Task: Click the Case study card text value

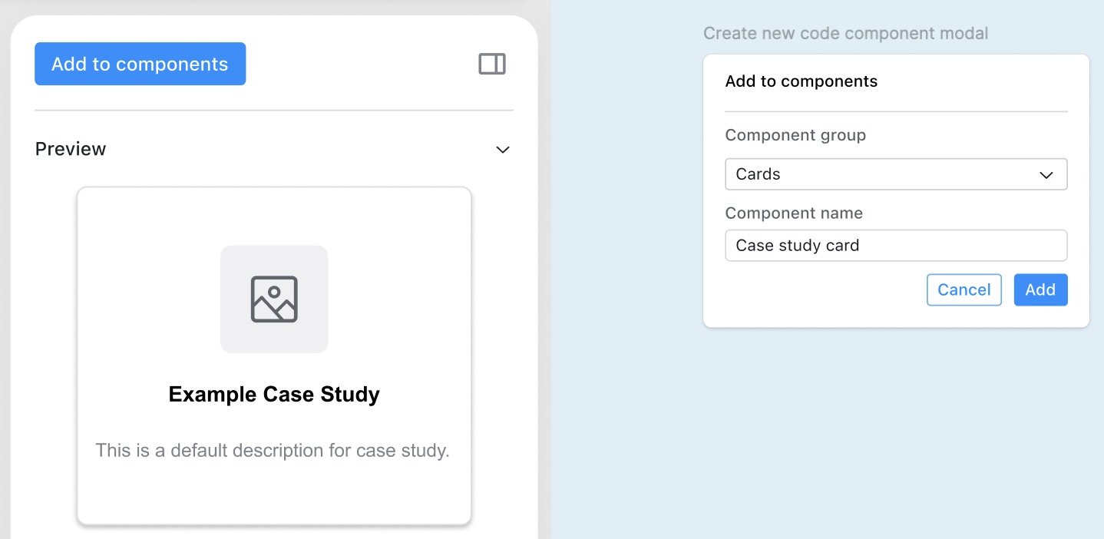Action: (797, 246)
